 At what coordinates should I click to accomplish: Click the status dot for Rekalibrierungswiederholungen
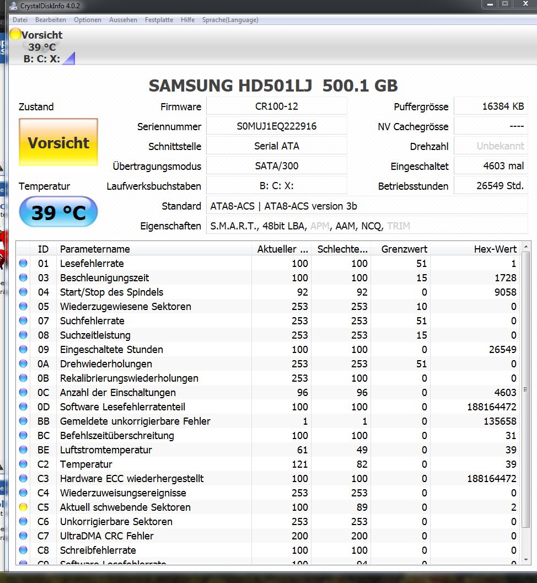tap(23, 378)
